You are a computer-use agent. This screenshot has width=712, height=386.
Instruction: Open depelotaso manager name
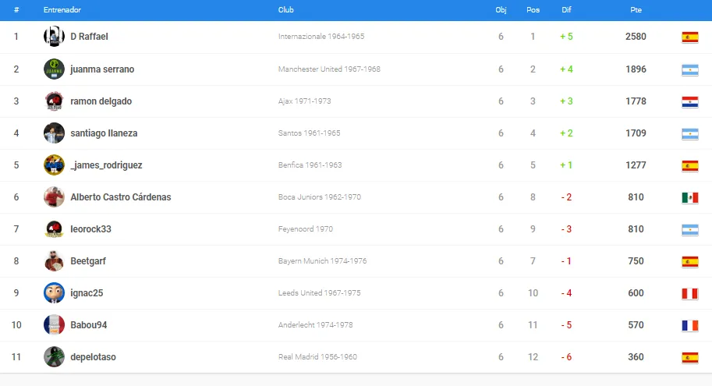click(x=93, y=357)
